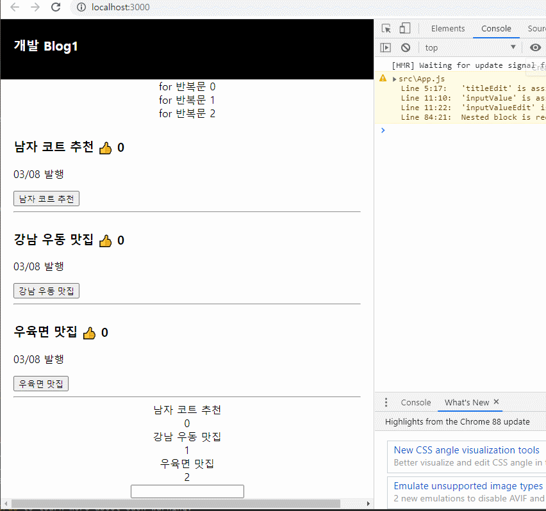Clear the console output

(x=405, y=47)
